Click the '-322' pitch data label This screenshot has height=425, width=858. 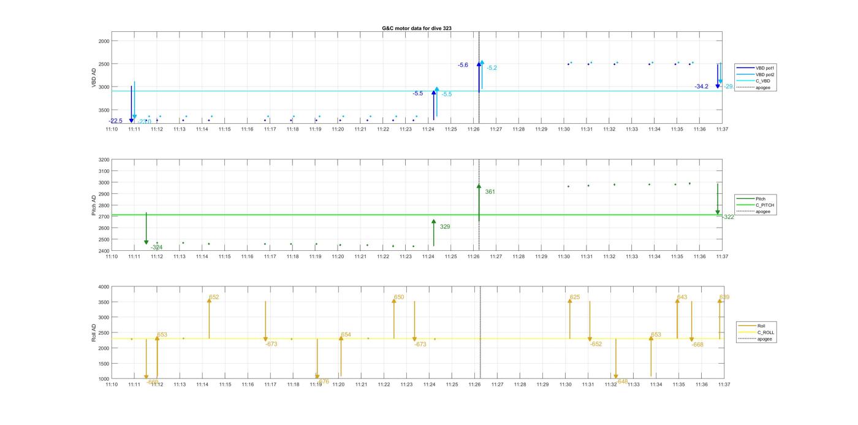click(727, 217)
